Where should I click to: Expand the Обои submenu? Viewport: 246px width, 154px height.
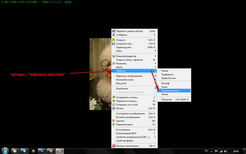[x=135, y=51]
